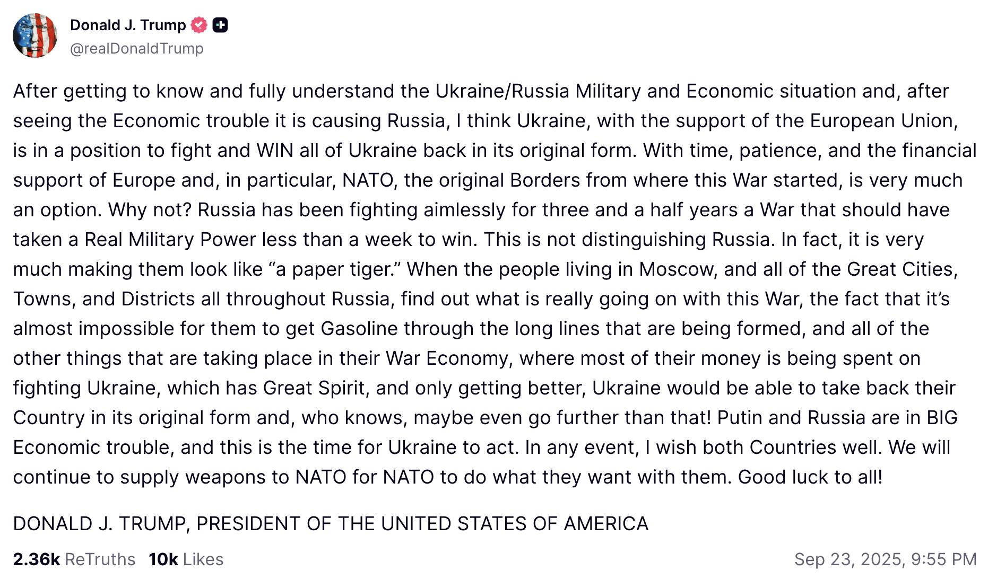Click the black plus badge icon
The width and height of the screenshot is (988, 579).
(220, 25)
